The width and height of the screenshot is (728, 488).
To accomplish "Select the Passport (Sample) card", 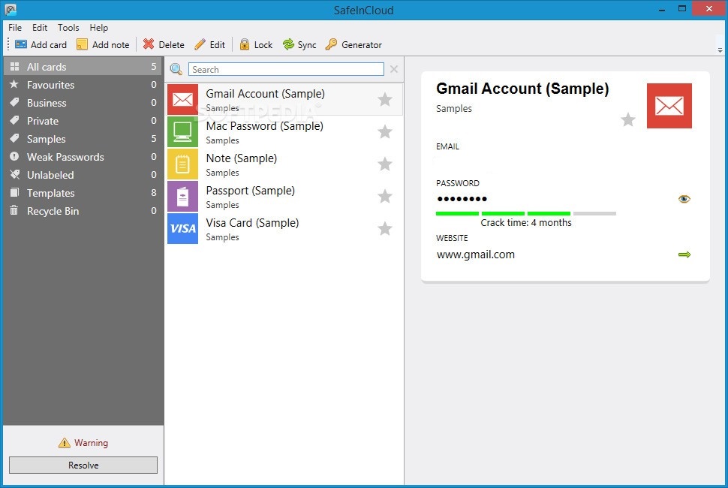I will (284, 197).
